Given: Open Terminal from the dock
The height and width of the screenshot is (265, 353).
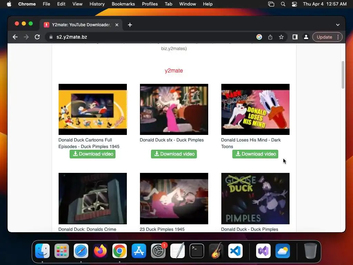Looking at the screenshot, I should pyautogui.click(x=197, y=251).
